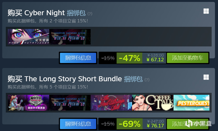
Task: Click the Xiaoheihe watermark logo icon
Action: point(188,123)
